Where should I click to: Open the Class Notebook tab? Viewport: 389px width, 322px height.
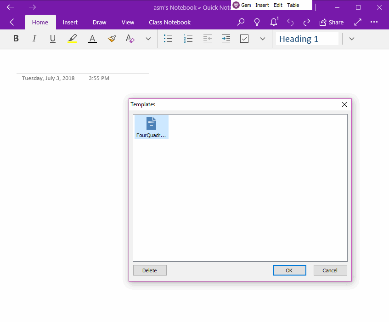click(169, 23)
